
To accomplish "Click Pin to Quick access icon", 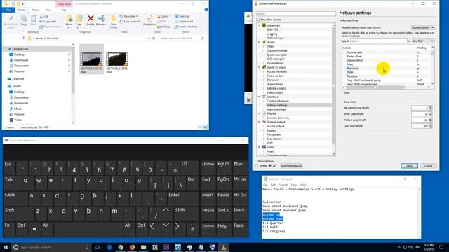I will coord(11,19).
